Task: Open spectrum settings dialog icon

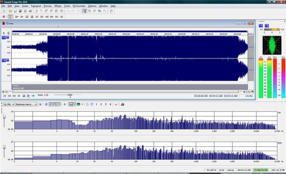Action: 40,104
